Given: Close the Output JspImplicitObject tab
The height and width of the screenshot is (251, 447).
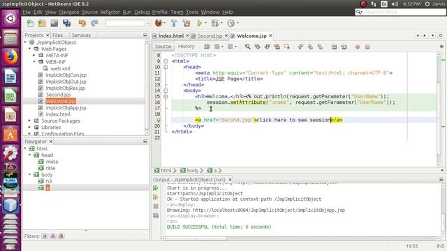Looking at the screenshot, I should (230, 180).
